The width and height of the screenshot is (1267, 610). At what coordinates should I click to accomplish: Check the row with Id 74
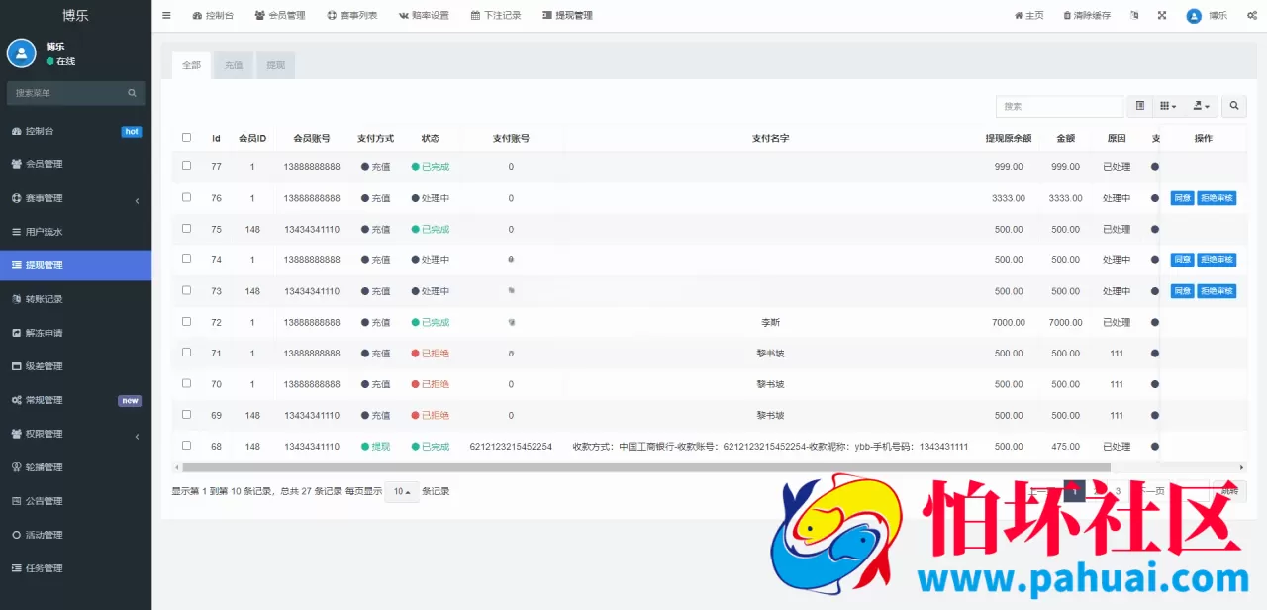(186, 259)
